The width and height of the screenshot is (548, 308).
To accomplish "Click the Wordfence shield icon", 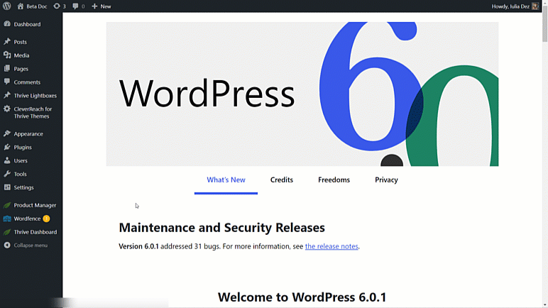I will coord(7,219).
